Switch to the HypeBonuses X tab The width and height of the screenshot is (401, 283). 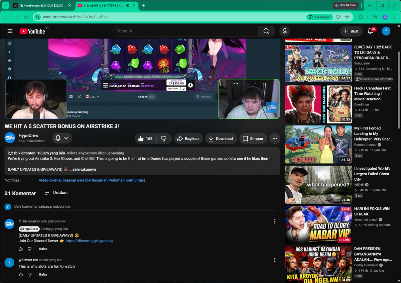(42, 5)
